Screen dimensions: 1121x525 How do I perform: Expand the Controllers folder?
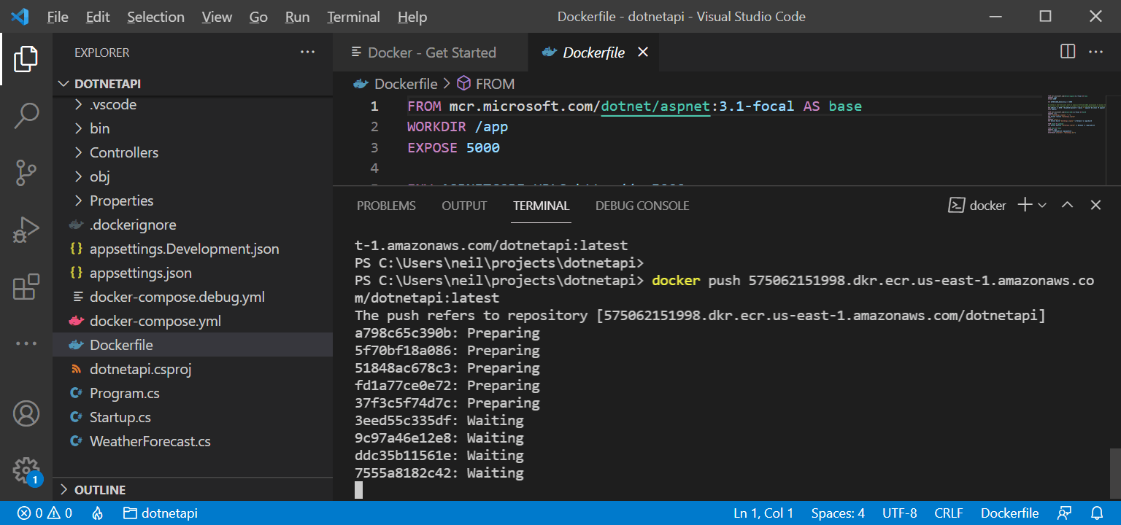click(123, 152)
